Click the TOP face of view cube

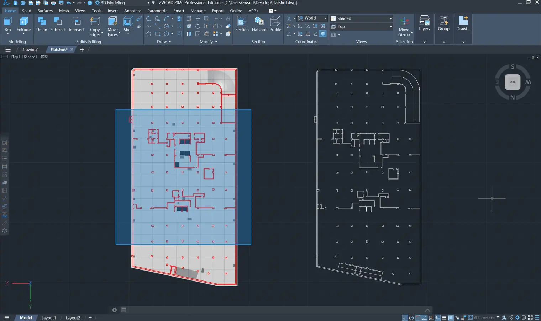(x=513, y=82)
